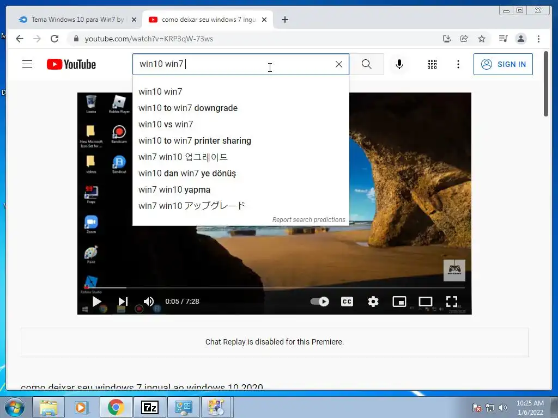Enter full screen mode
558x418 pixels.
pos(452,302)
